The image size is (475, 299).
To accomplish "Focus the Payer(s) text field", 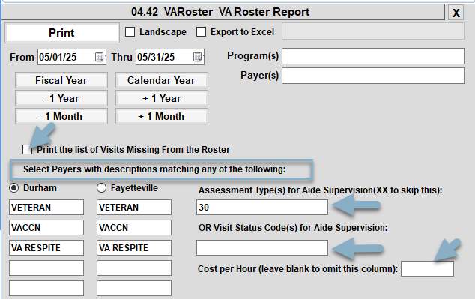I will click(x=373, y=76).
